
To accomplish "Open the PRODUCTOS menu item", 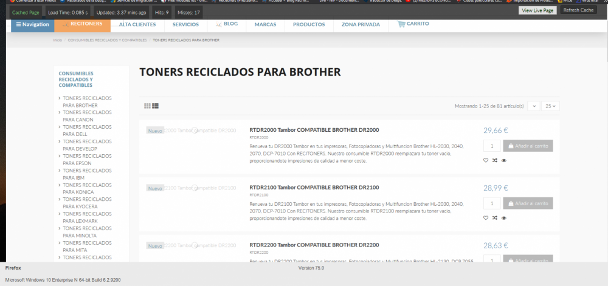I will pos(309,24).
